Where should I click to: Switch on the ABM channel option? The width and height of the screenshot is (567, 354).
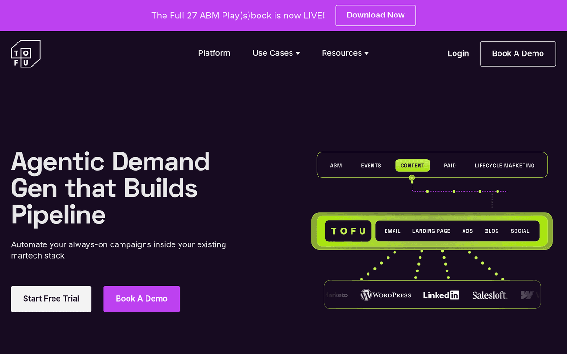coord(336,165)
